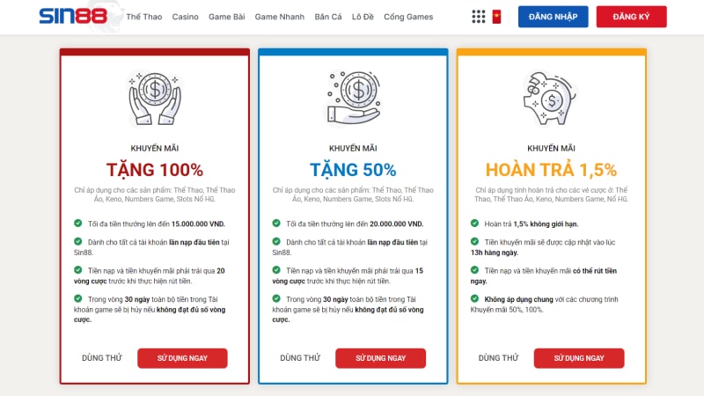Click DÙNG THỬ in Hoàn Trả 1,5% card

click(498, 358)
